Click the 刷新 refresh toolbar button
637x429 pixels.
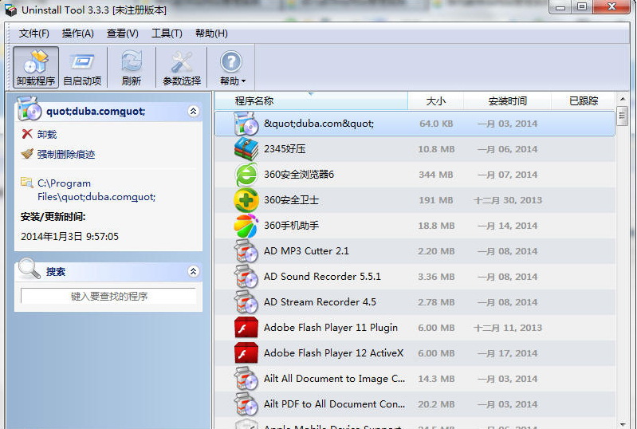click(x=132, y=67)
